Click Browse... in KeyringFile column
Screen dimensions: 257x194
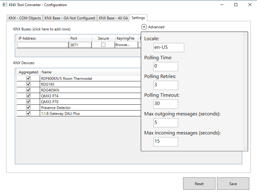tap(122, 45)
